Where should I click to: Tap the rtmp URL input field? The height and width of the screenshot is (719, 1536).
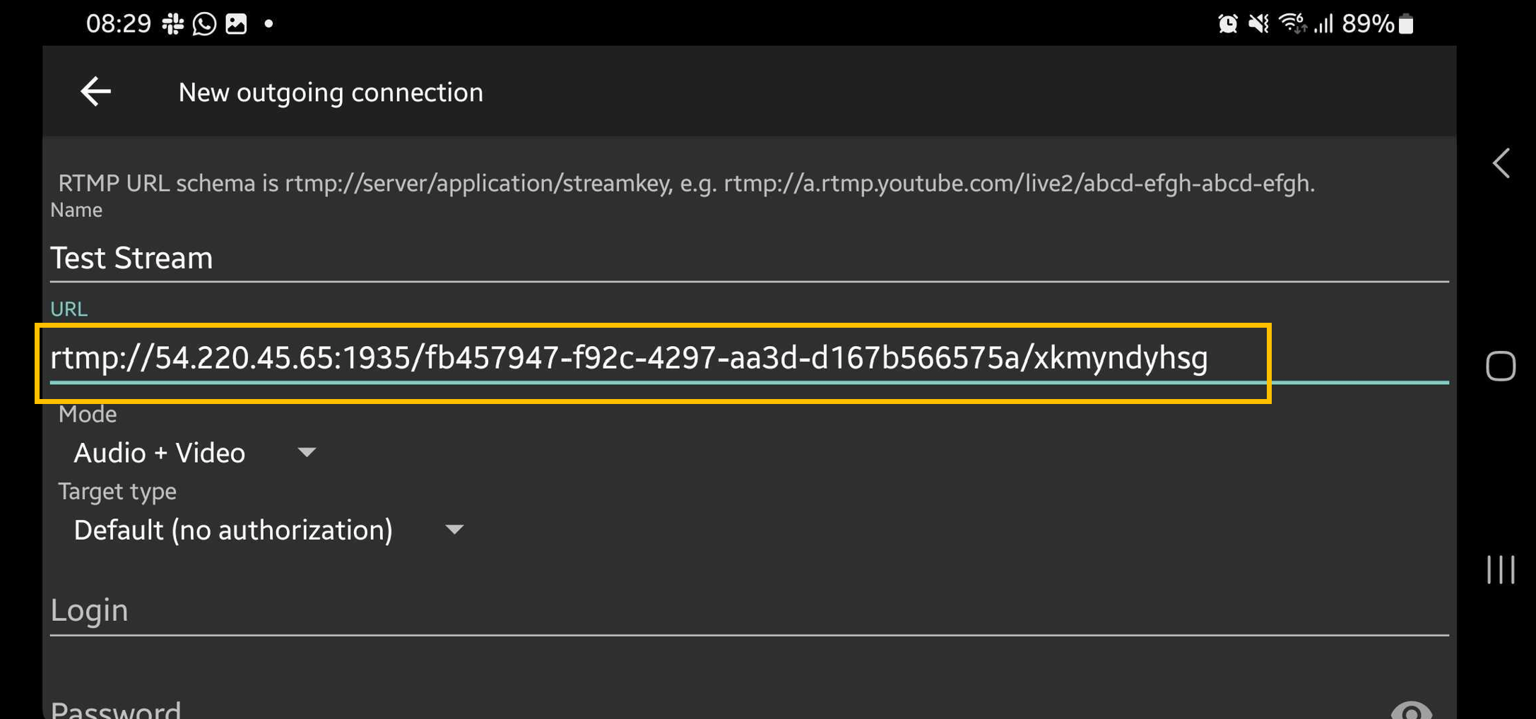point(749,358)
